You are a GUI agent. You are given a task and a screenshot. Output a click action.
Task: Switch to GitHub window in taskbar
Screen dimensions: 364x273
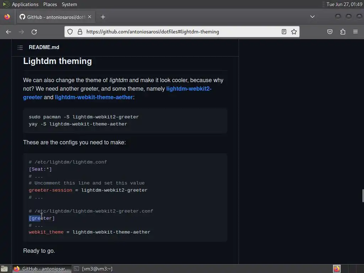click(42, 269)
